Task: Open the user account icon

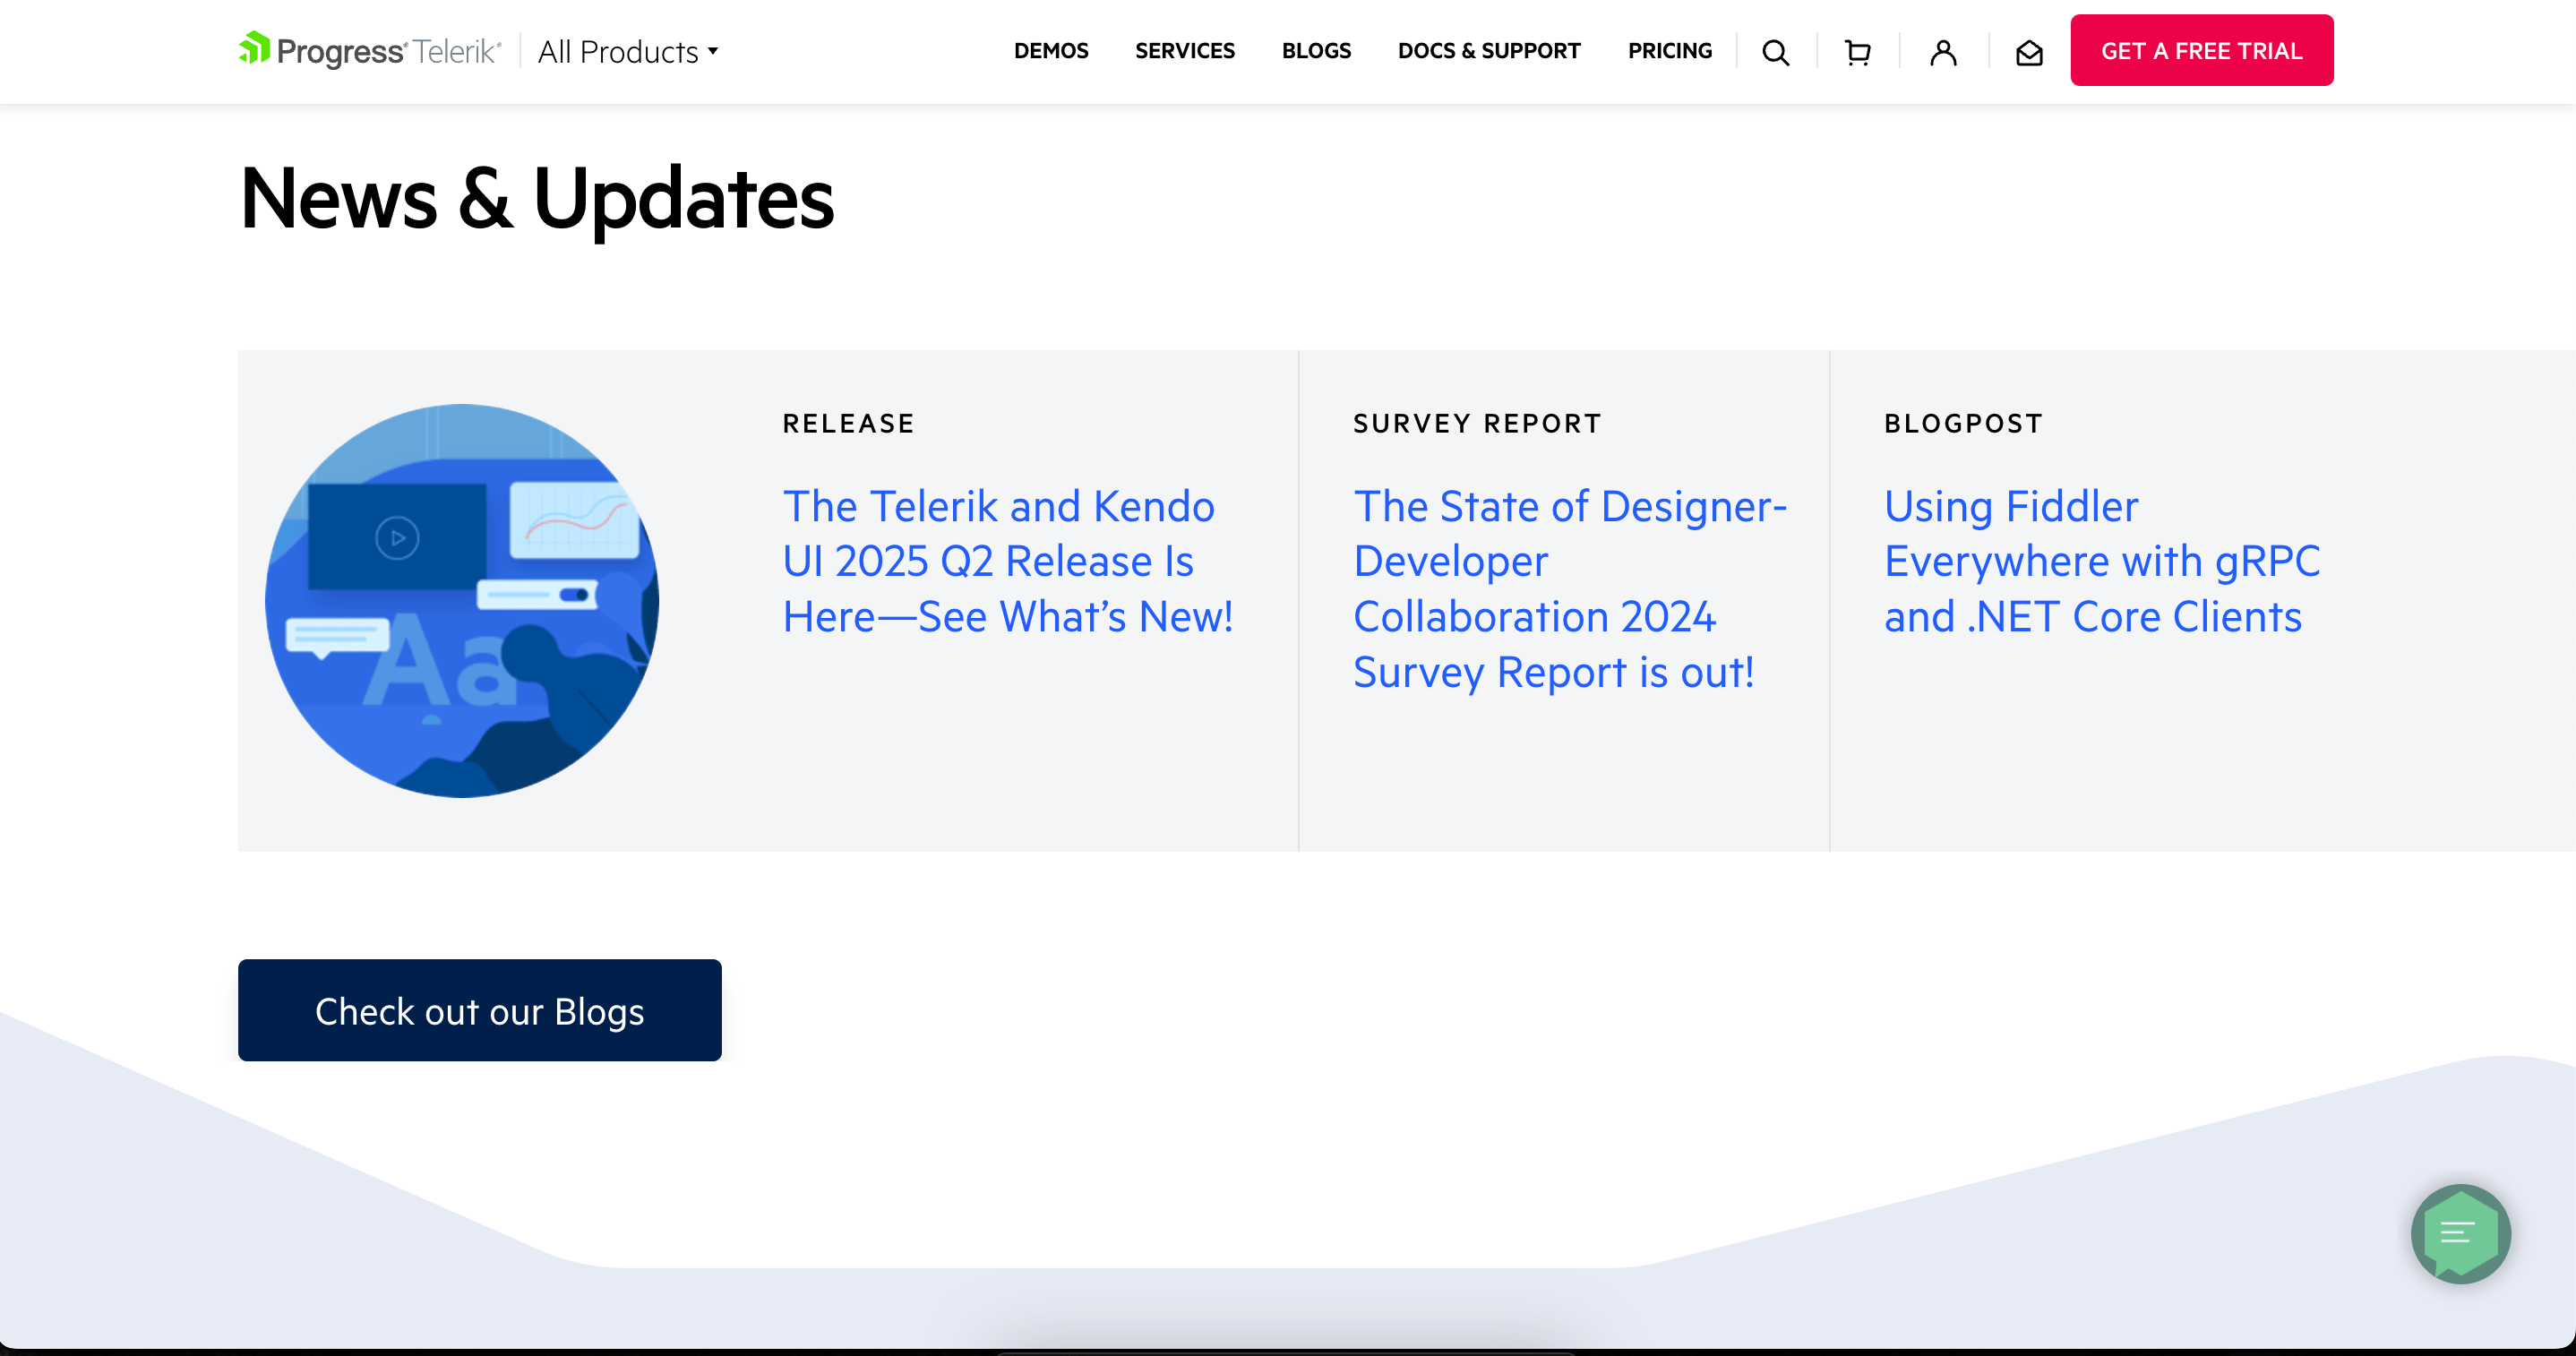Action: point(1943,52)
